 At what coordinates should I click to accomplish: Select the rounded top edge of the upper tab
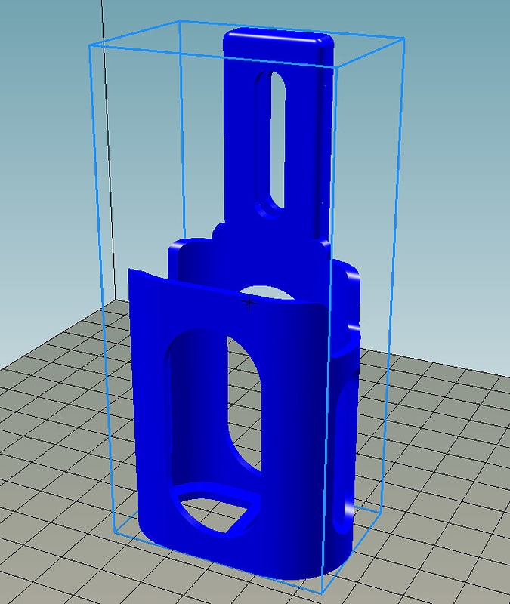(x=278, y=36)
